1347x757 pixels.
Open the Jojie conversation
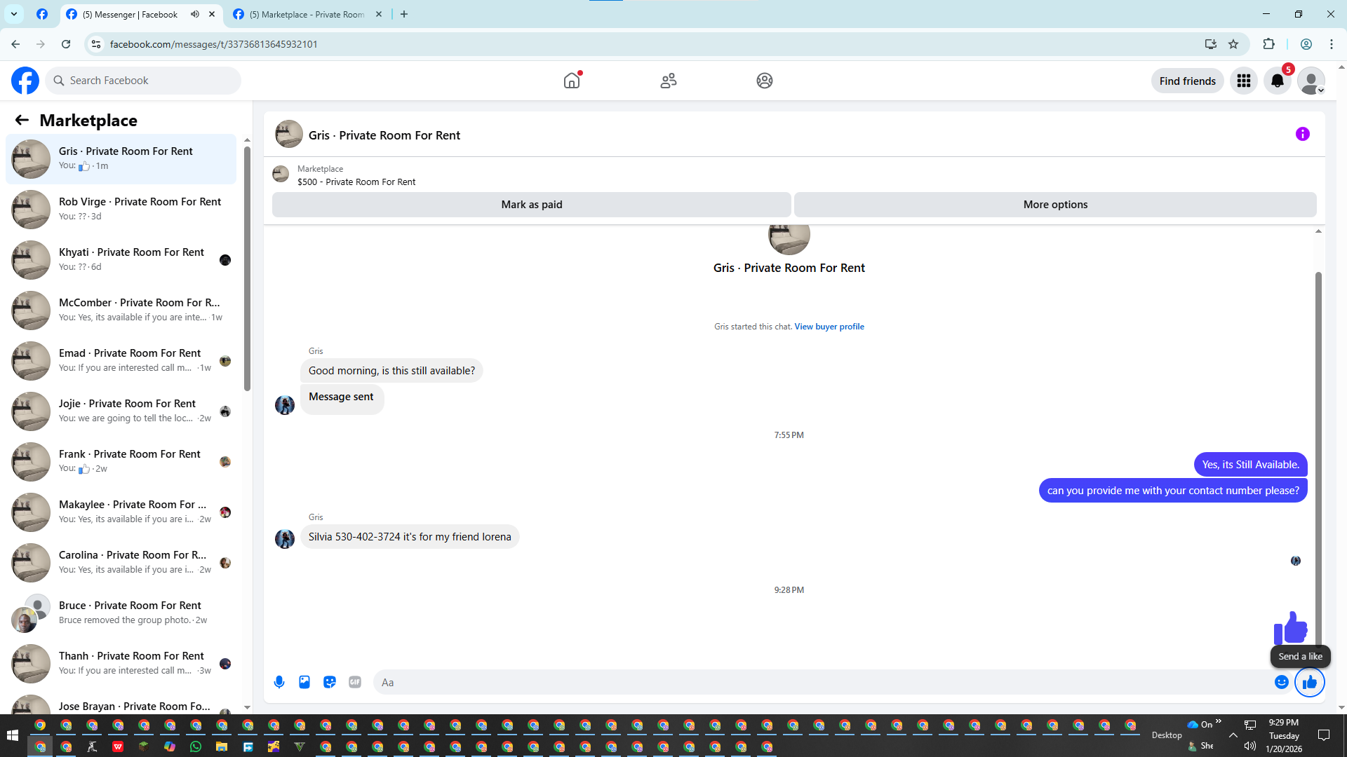(121, 411)
